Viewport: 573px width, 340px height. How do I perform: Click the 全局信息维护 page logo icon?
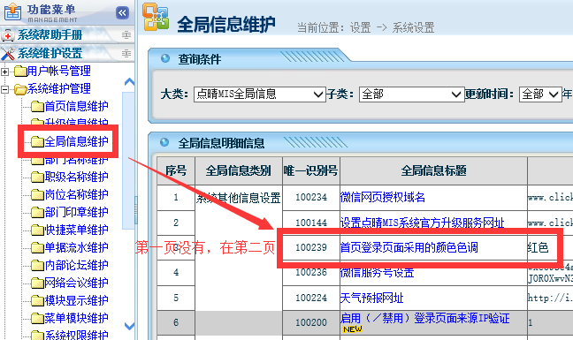[156, 17]
